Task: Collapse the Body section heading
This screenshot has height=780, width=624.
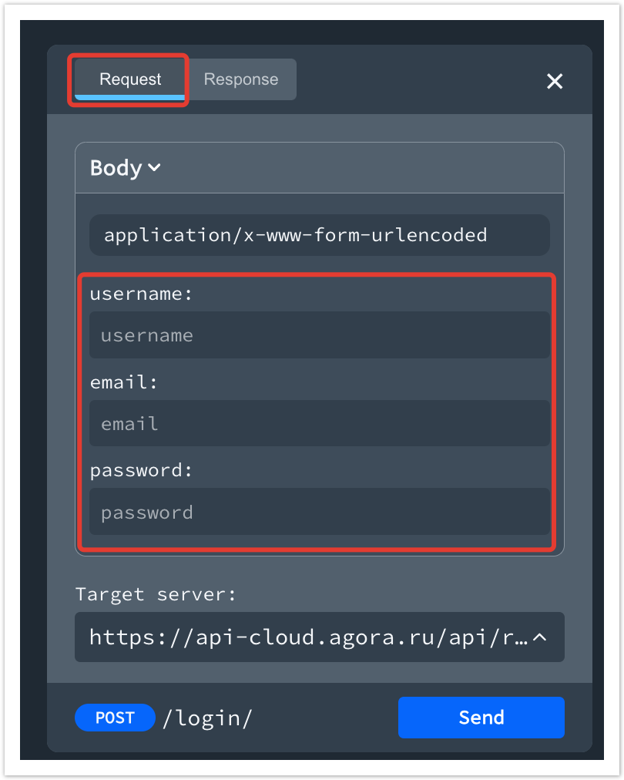Action: tap(116, 167)
